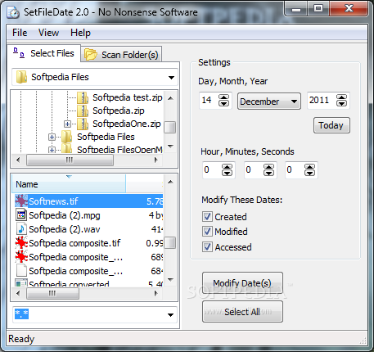Switch to the Scan Folder(s) tab
The height and width of the screenshot is (352, 374).
[121, 55]
